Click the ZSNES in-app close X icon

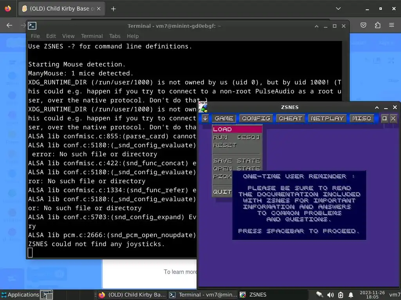point(393,118)
